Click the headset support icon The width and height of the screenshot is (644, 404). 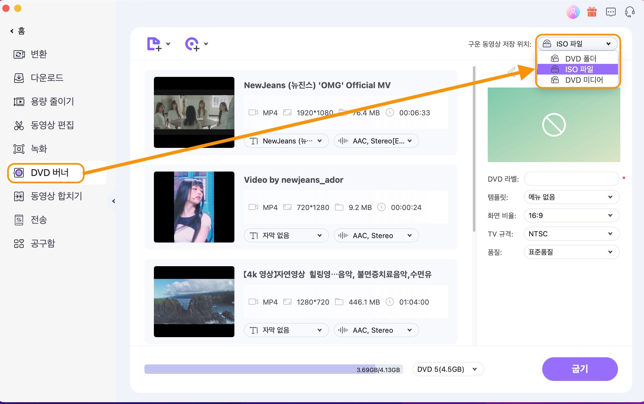(x=629, y=12)
